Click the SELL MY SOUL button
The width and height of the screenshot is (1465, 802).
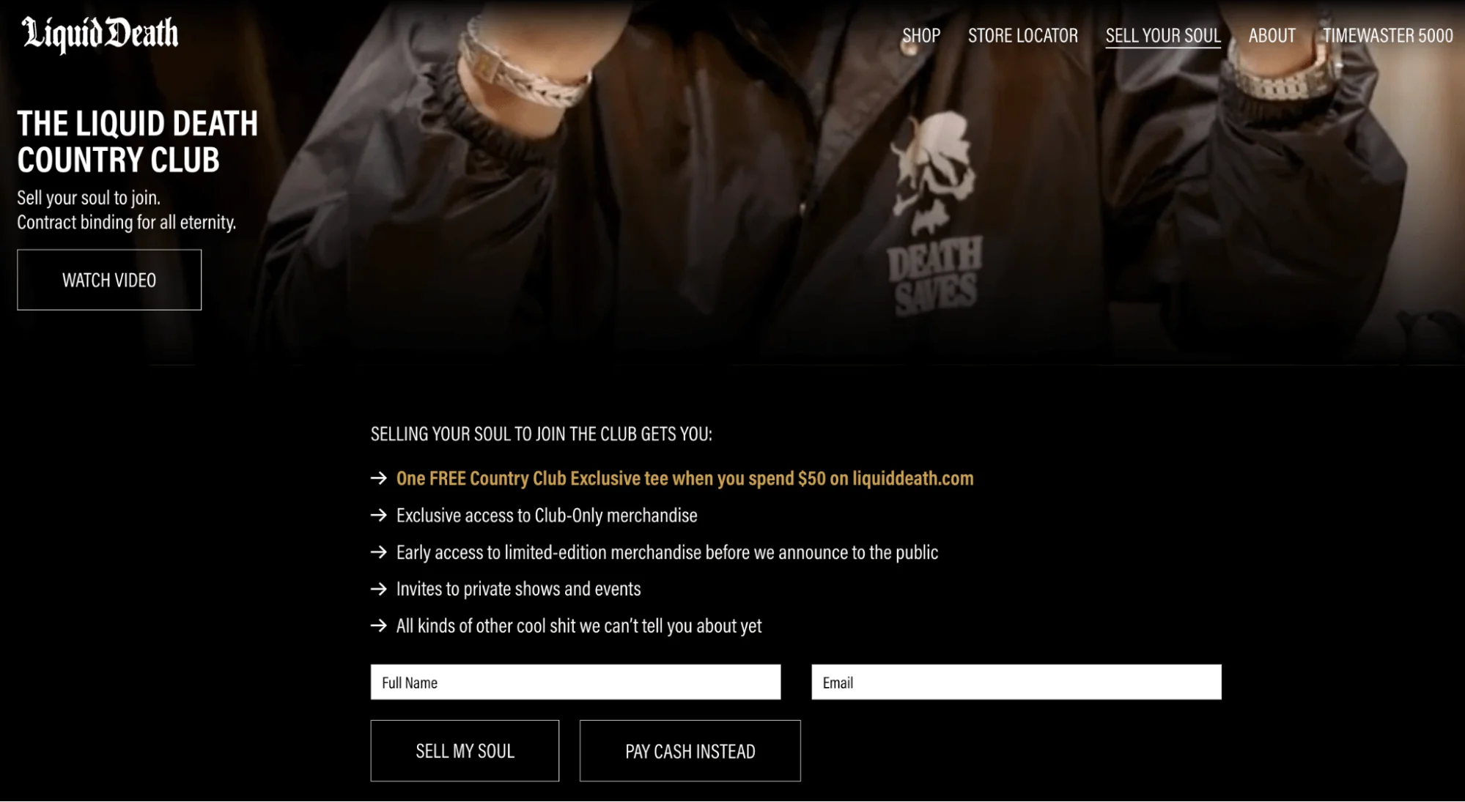click(x=465, y=751)
